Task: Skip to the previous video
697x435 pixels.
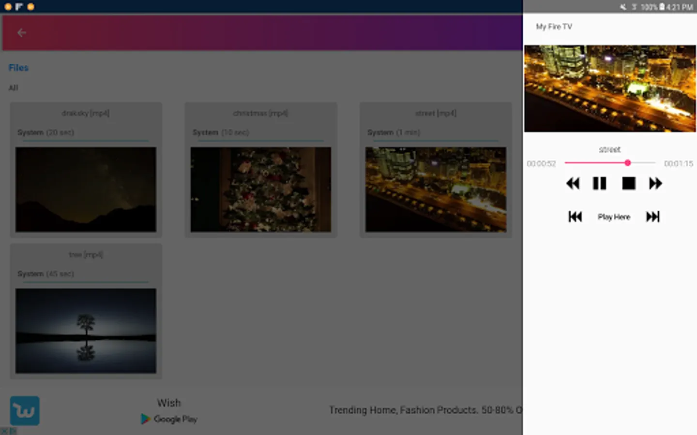Action: pyautogui.click(x=575, y=217)
